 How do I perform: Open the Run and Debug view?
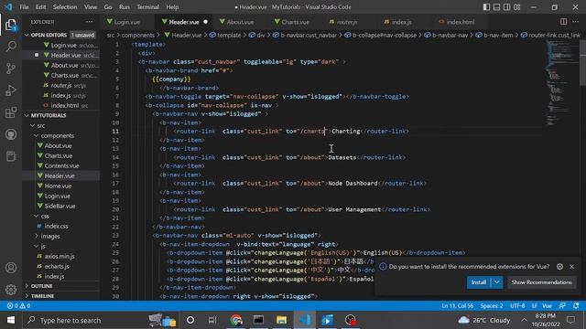tap(11, 90)
